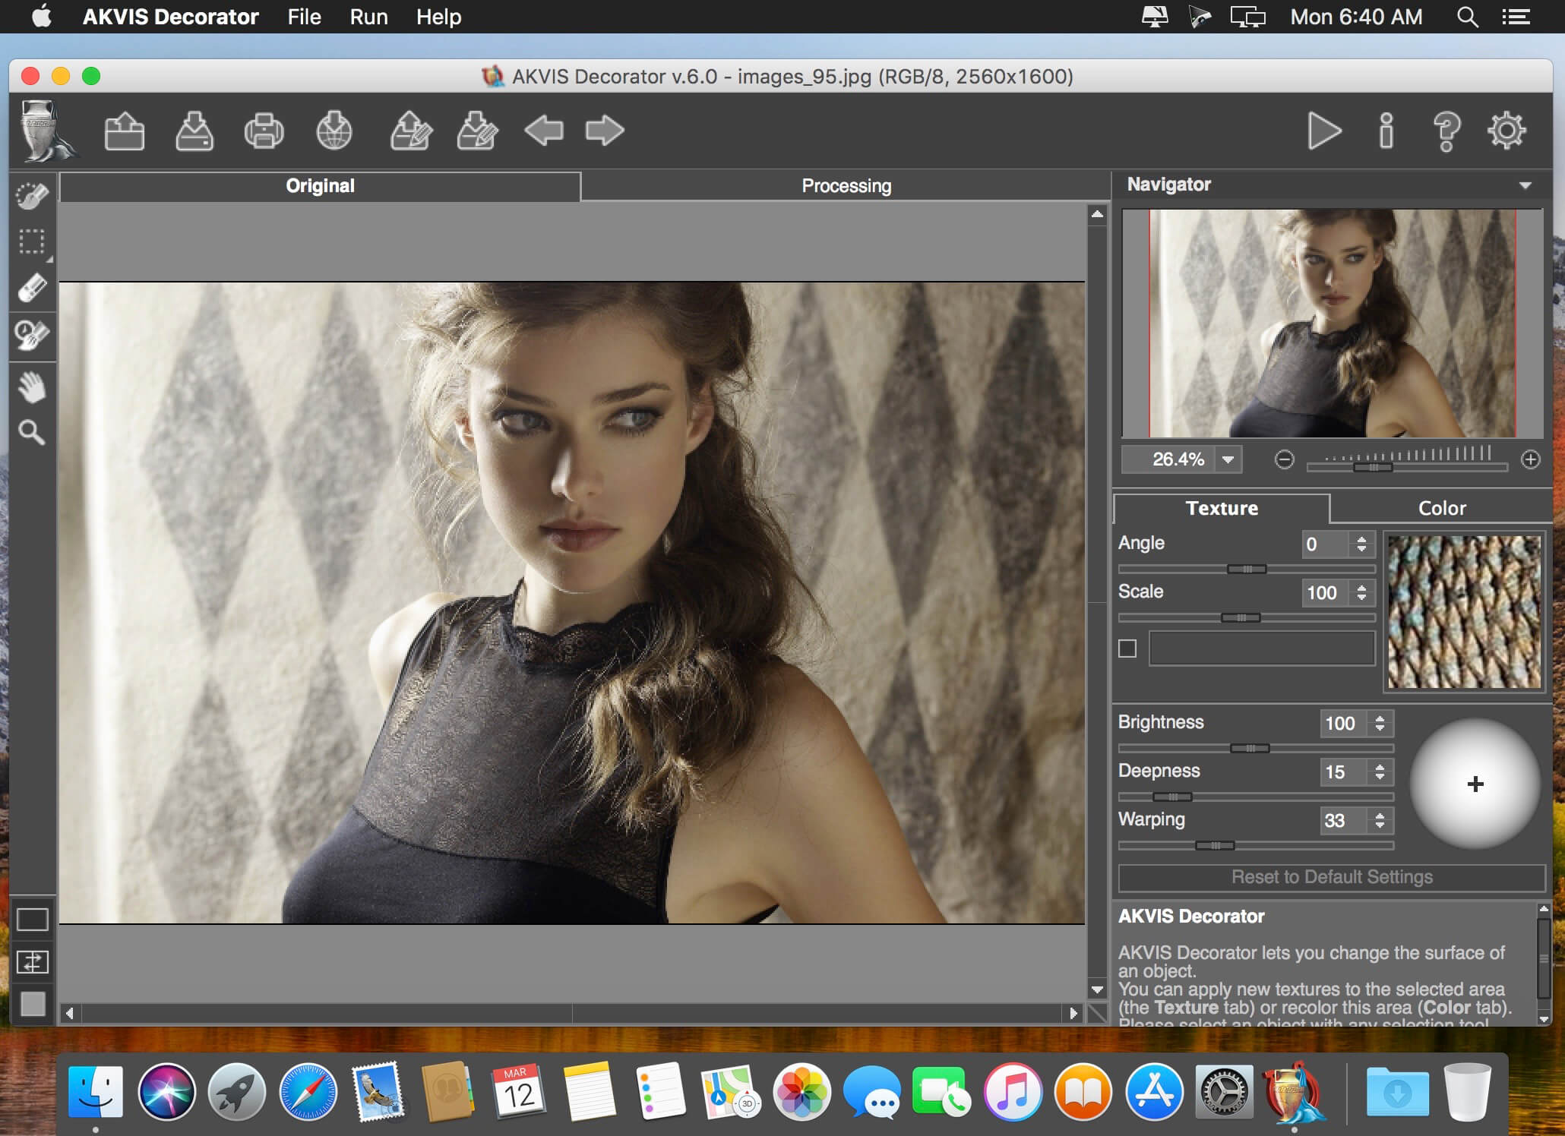Zoom in with the plus button

1530,459
